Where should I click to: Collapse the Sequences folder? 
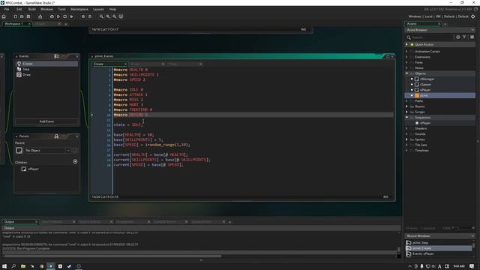(x=406, y=118)
